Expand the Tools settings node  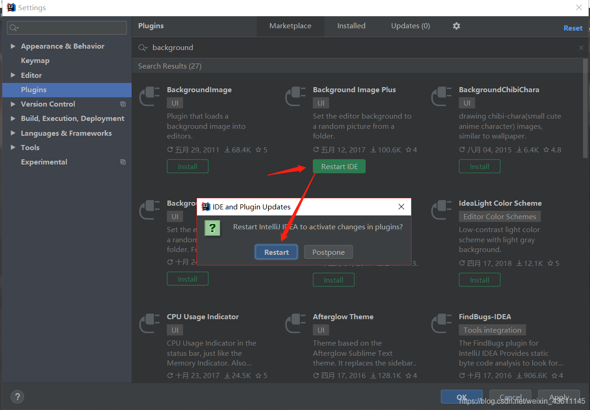tap(13, 148)
